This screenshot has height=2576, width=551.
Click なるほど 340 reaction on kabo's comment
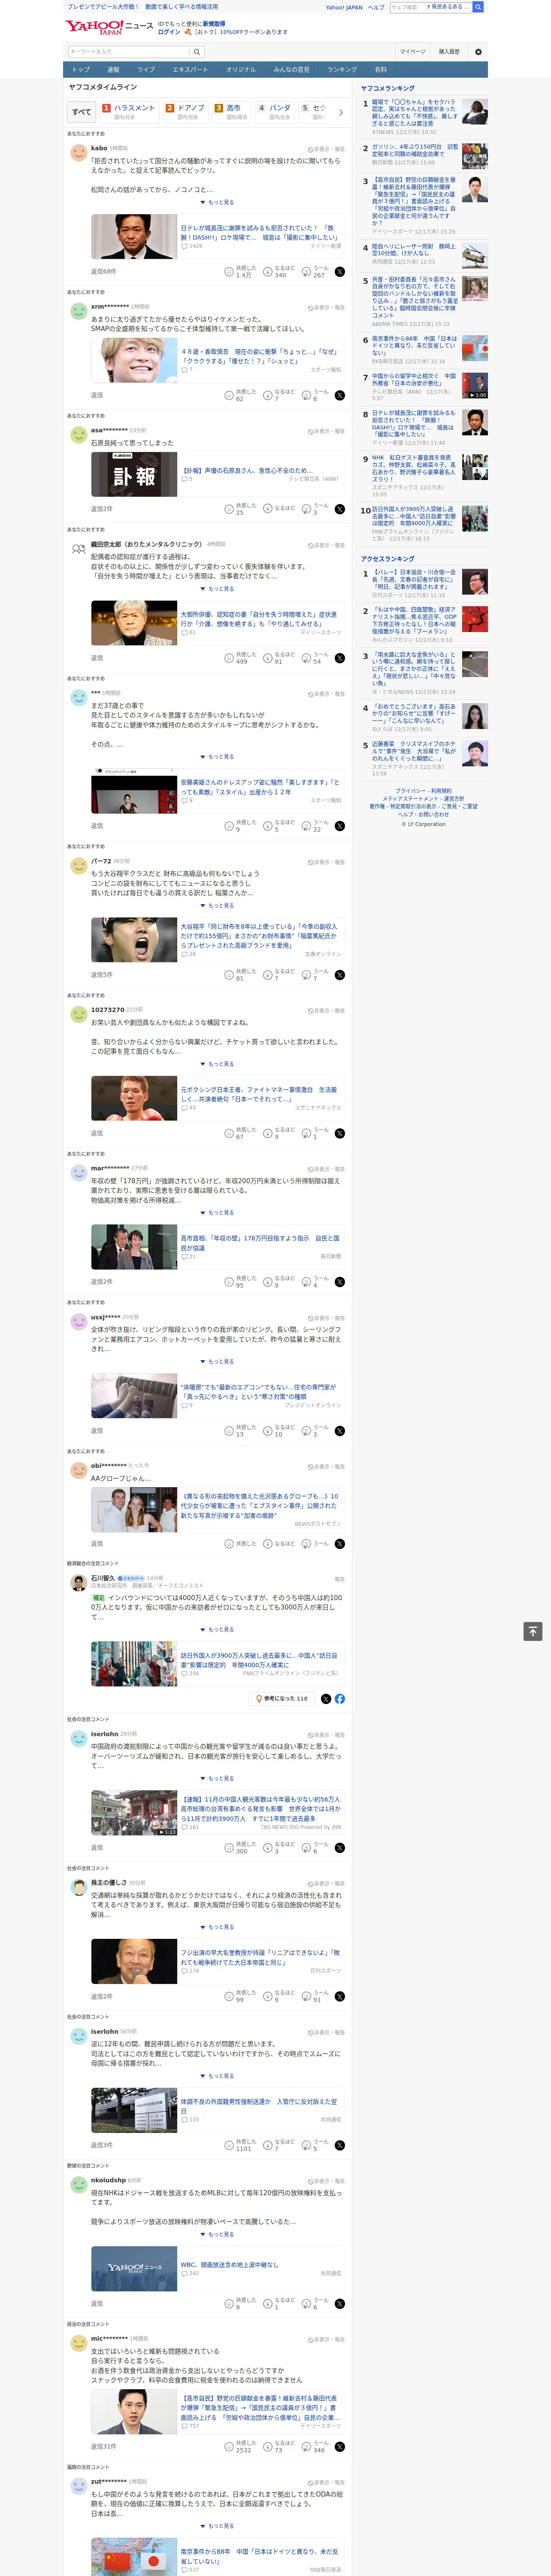279,272
